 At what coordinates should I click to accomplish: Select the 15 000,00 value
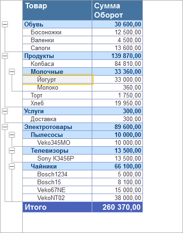coord(117,190)
